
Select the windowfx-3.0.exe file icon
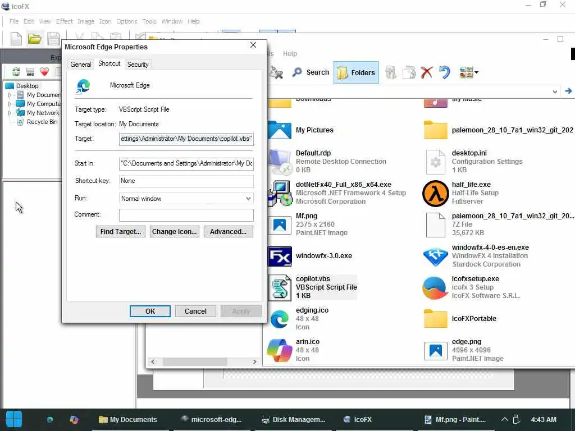click(280, 256)
